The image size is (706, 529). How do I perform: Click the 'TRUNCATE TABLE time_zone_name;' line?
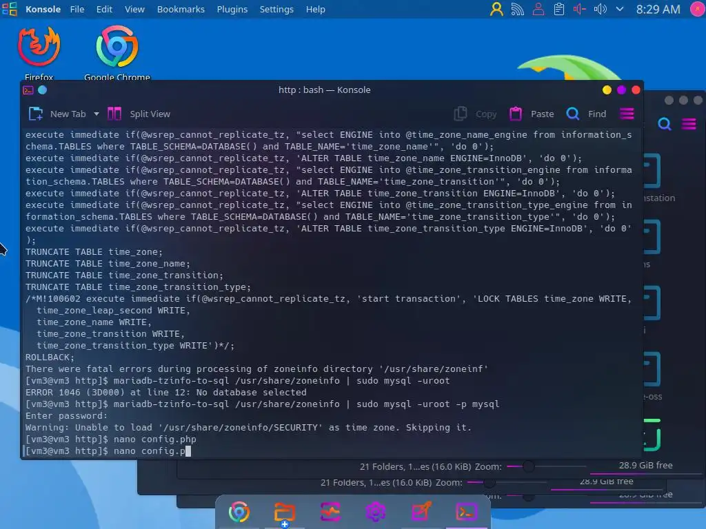pos(108,264)
